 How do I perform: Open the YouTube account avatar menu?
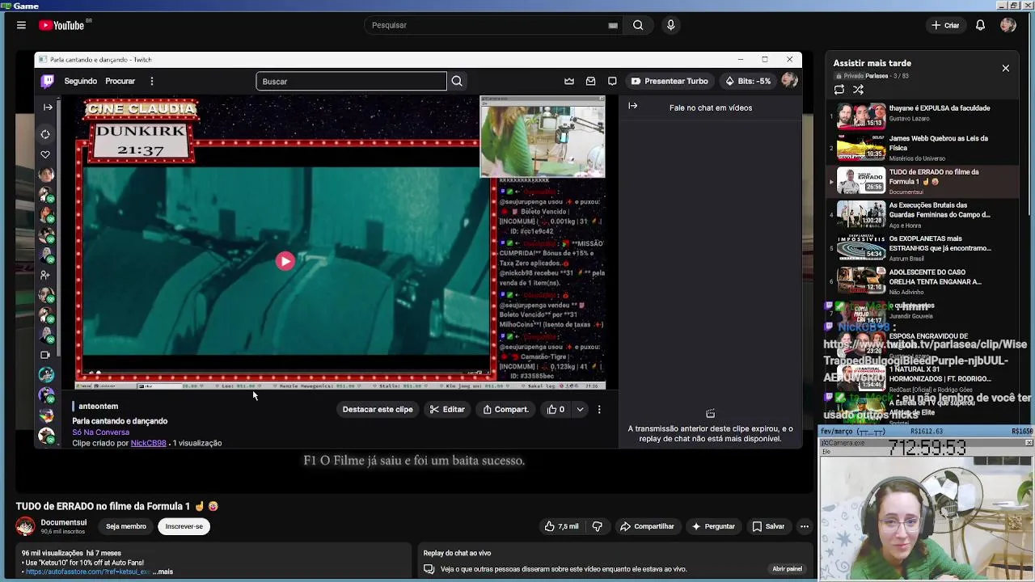1008,25
